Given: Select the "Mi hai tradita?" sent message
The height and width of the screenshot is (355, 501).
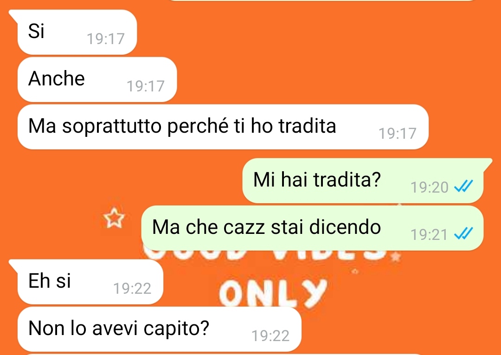Looking at the screenshot, I should [x=363, y=181].
